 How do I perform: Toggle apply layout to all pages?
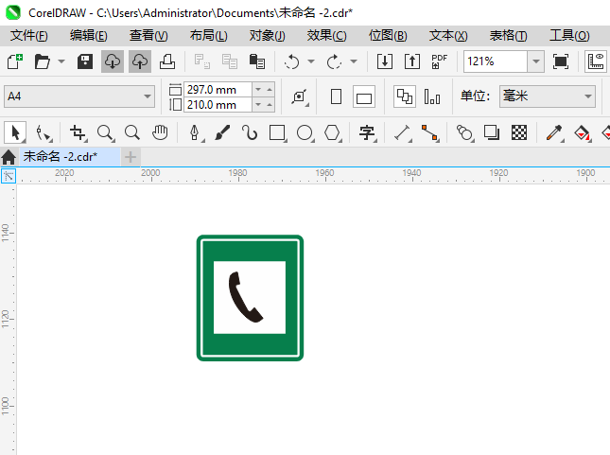click(x=405, y=96)
